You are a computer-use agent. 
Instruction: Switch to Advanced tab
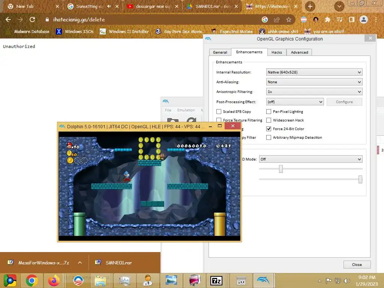click(x=299, y=52)
